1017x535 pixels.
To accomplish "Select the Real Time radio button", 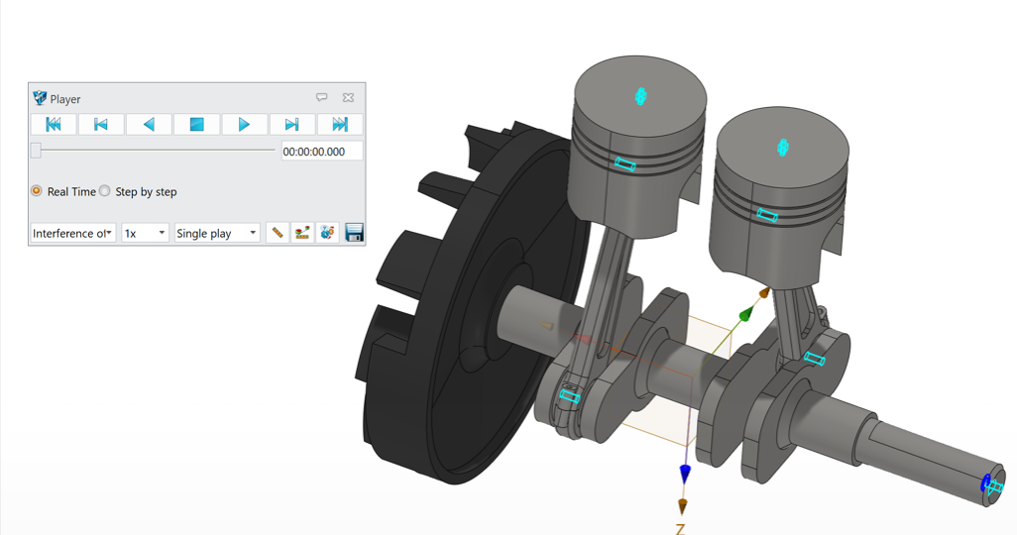I will tap(37, 191).
